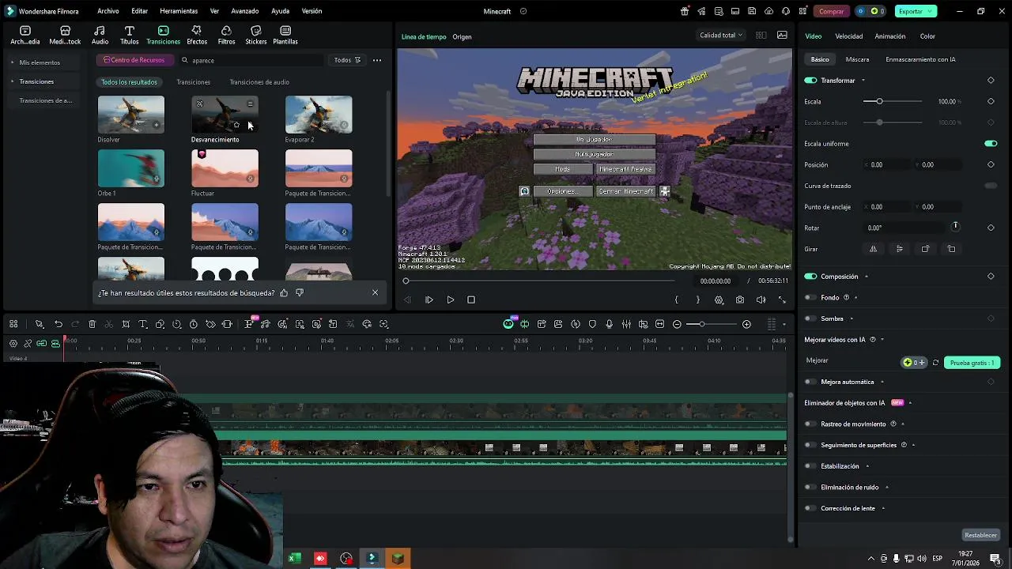Open the Audio library panel
Screen dimensions: 1012x569
pyautogui.click(x=100, y=35)
